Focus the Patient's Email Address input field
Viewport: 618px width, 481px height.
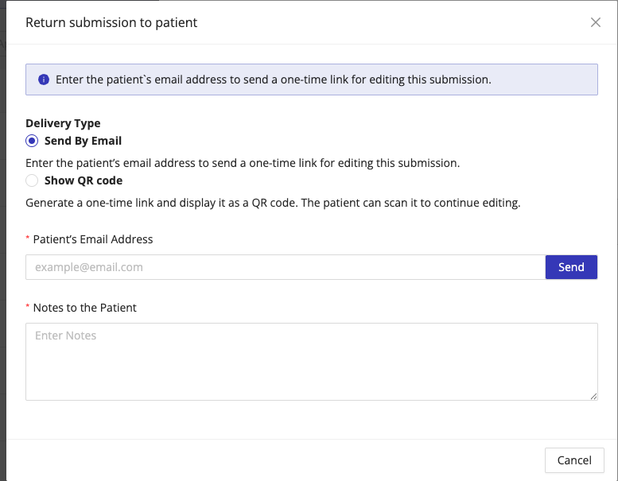click(285, 267)
